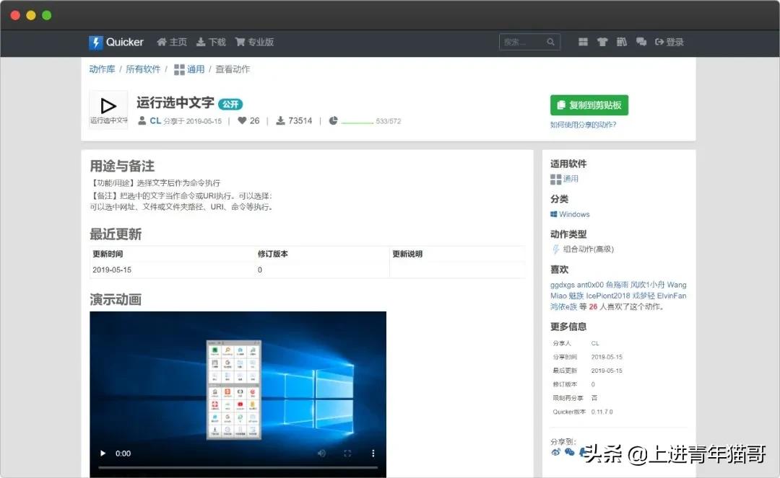This screenshot has width=780, height=478.
Task: Click the 运行选中文字 action play icon
Action: pos(108,105)
